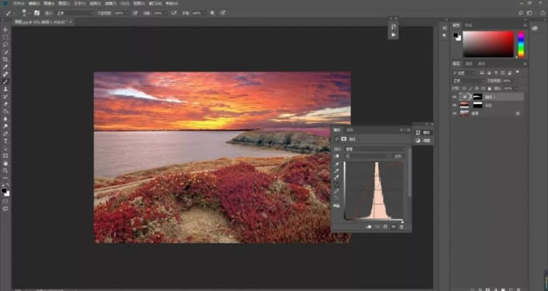The height and width of the screenshot is (291, 548).
Task: Open the Adjustments button in collapsed dock
Action: 423,140
